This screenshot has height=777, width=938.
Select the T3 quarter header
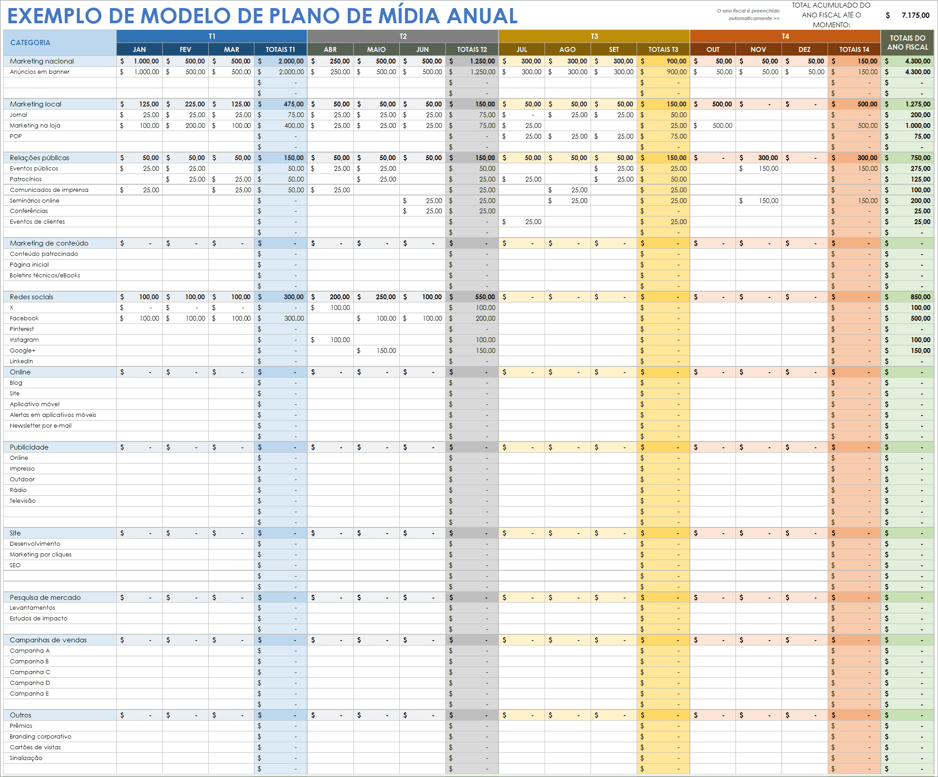click(x=594, y=36)
